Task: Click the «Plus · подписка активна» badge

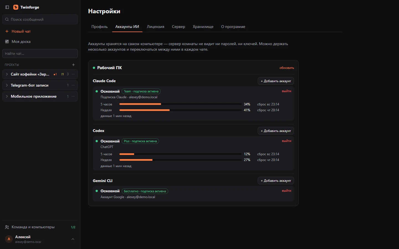Action: coord(140,141)
